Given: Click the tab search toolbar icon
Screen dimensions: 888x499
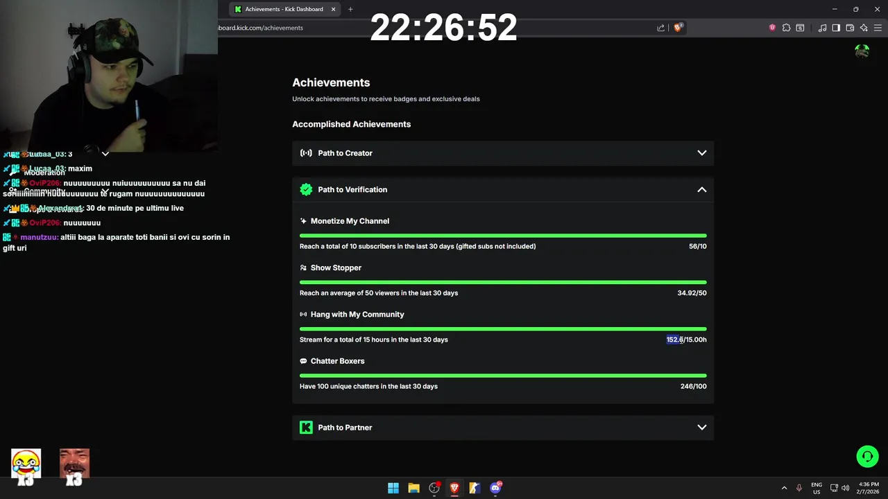Looking at the screenshot, I should click(800, 28).
